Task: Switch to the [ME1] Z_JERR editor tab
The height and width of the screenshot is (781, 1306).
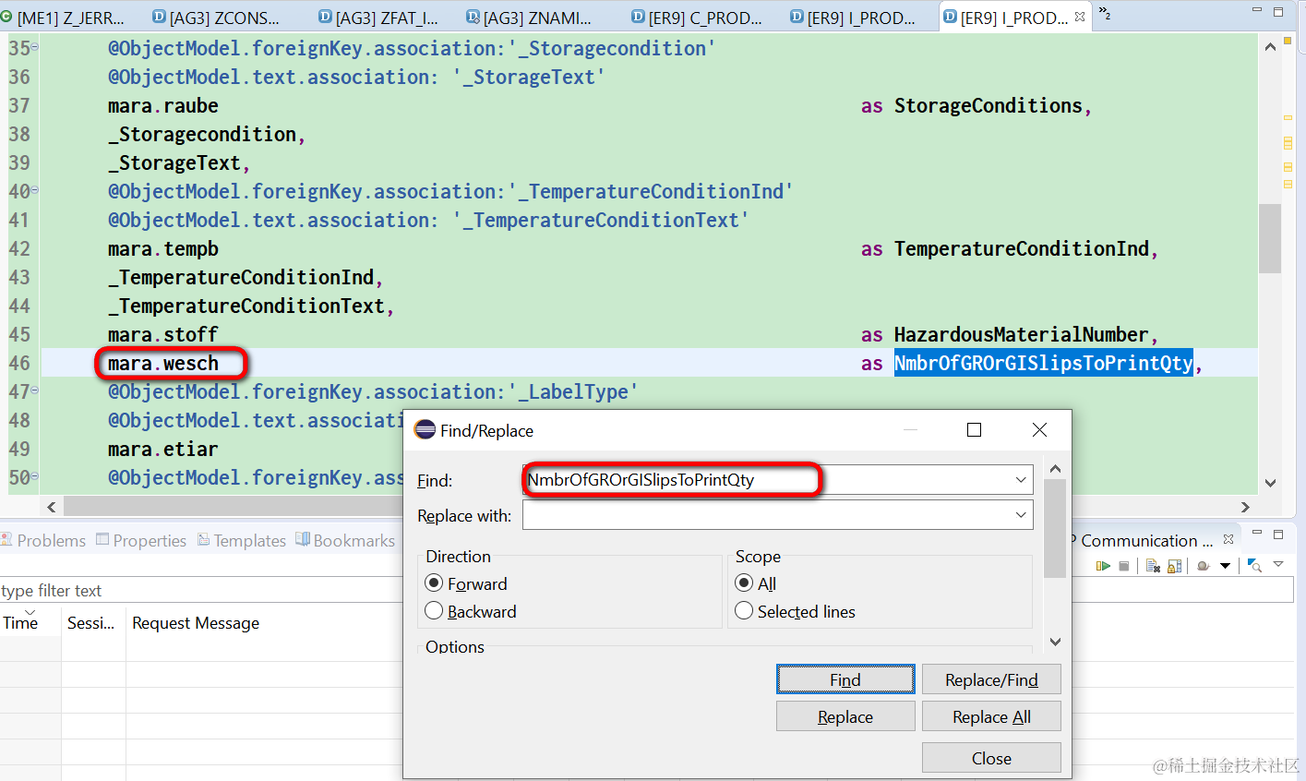Action: [x=63, y=18]
